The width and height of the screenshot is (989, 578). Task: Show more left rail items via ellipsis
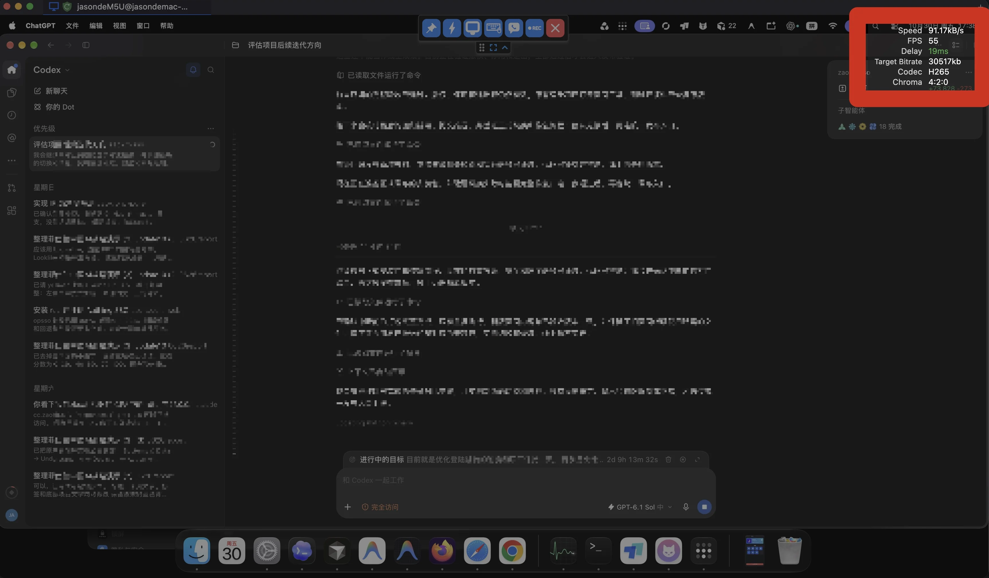click(x=12, y=161)
